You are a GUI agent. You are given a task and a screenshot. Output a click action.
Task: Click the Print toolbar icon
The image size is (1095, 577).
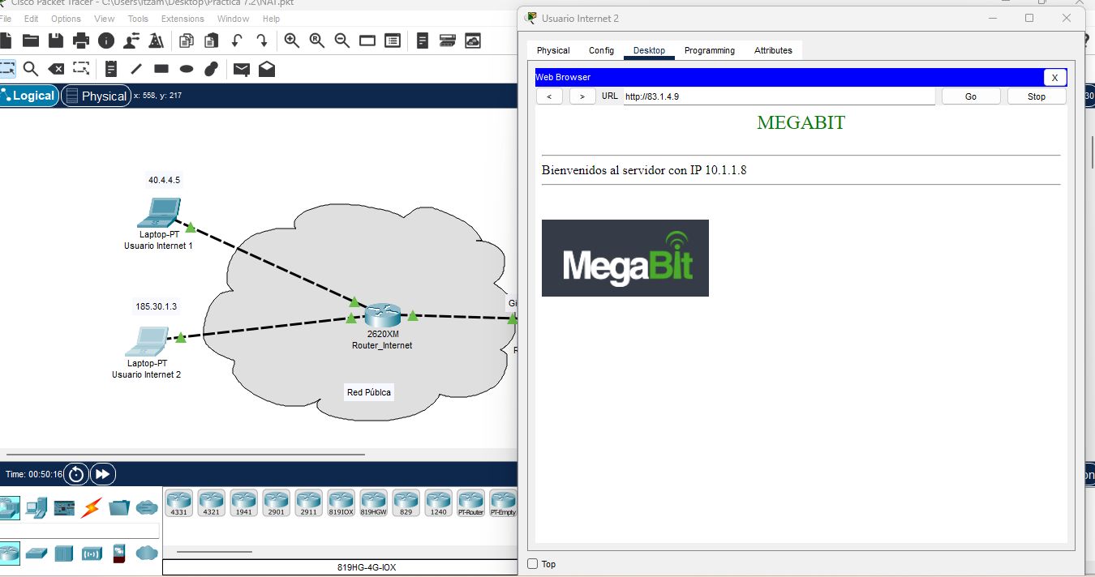point(81,41)
